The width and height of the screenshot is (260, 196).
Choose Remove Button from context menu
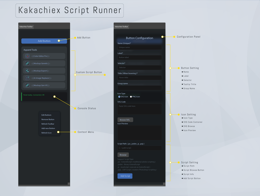click(x=48, y=120)
